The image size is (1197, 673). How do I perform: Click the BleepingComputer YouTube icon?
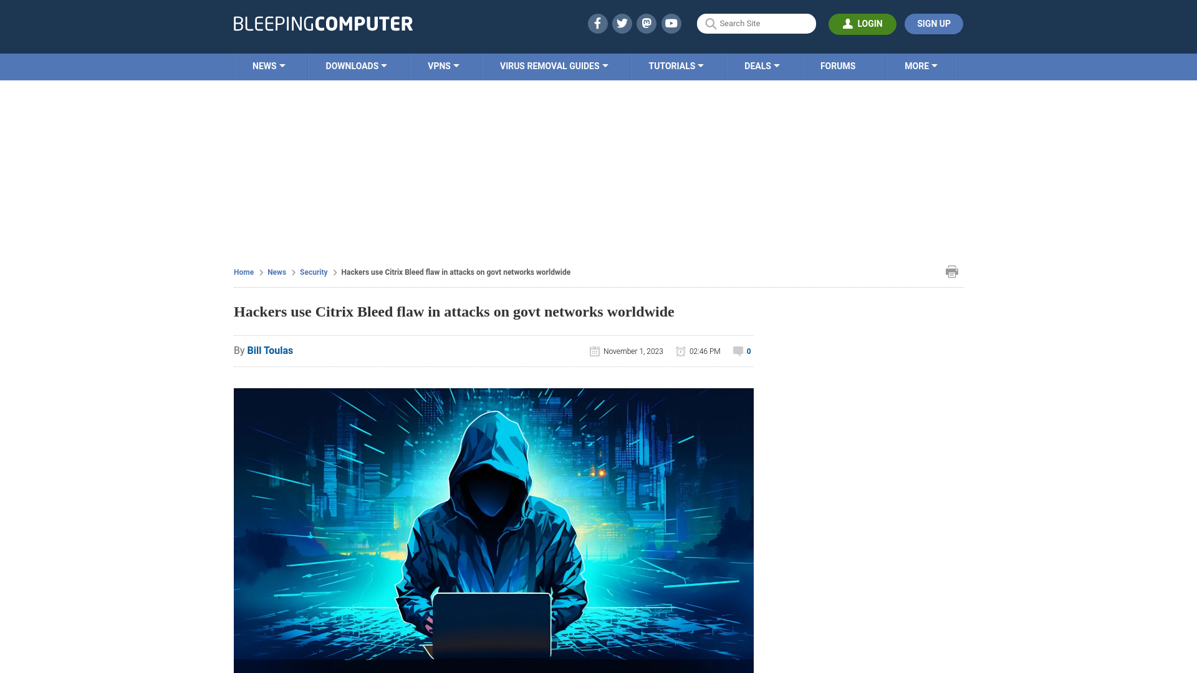(x=671, y=23)
